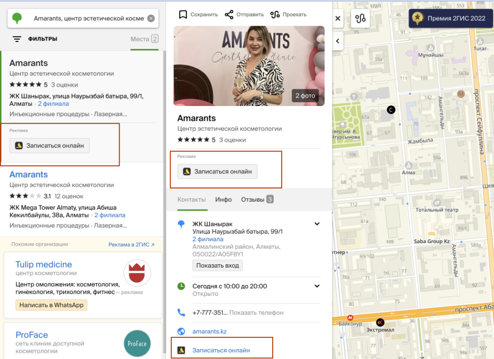
Task: Clear the search field with the X icon
Action: (x=151, y=19)
